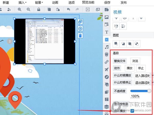Click the 停止 stop button

click(x=141, y=68)
